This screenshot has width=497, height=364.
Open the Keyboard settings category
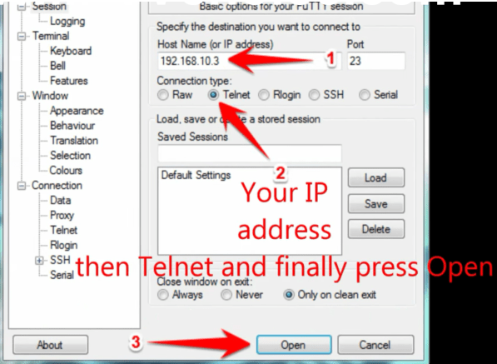(71, 51)
